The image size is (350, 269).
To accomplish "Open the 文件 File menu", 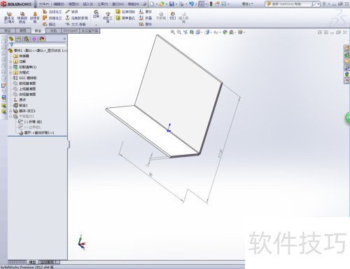I will [x=44, y=4].
